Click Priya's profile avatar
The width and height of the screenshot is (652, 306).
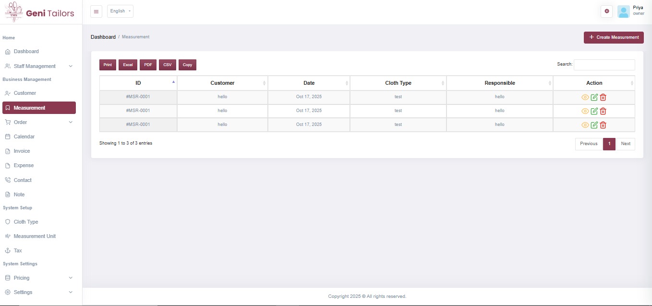(x=623, y=11)
